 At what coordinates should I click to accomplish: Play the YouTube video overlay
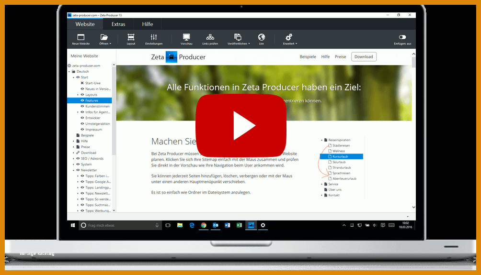coord(241,126)
